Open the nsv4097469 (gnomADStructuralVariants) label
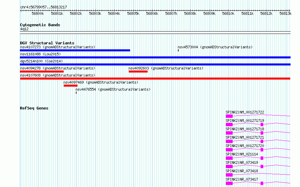Screen dimensions: 300x187 click(x=101, y=82)
